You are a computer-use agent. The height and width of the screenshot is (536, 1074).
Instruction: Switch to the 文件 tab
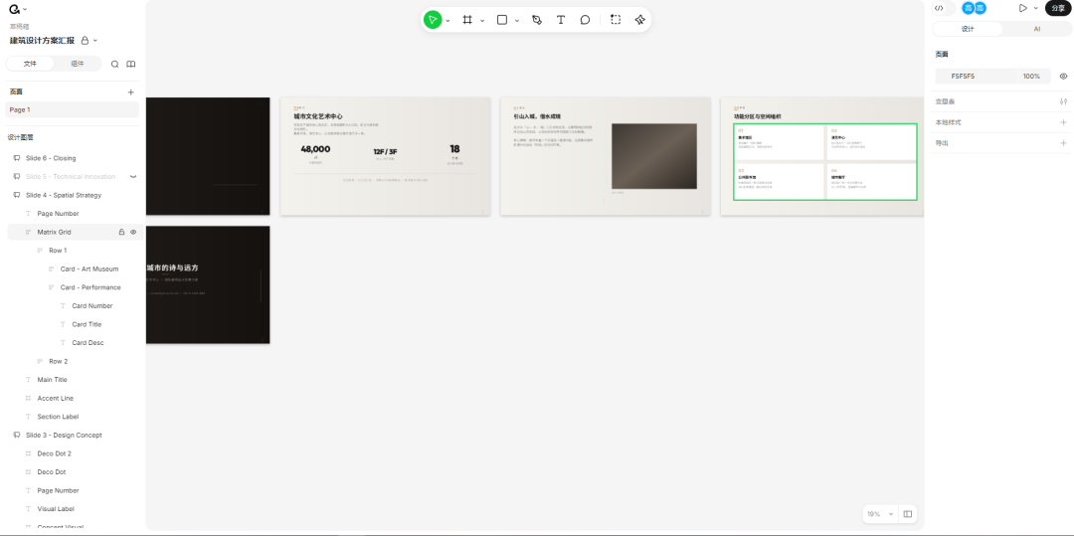coord(30,64)
